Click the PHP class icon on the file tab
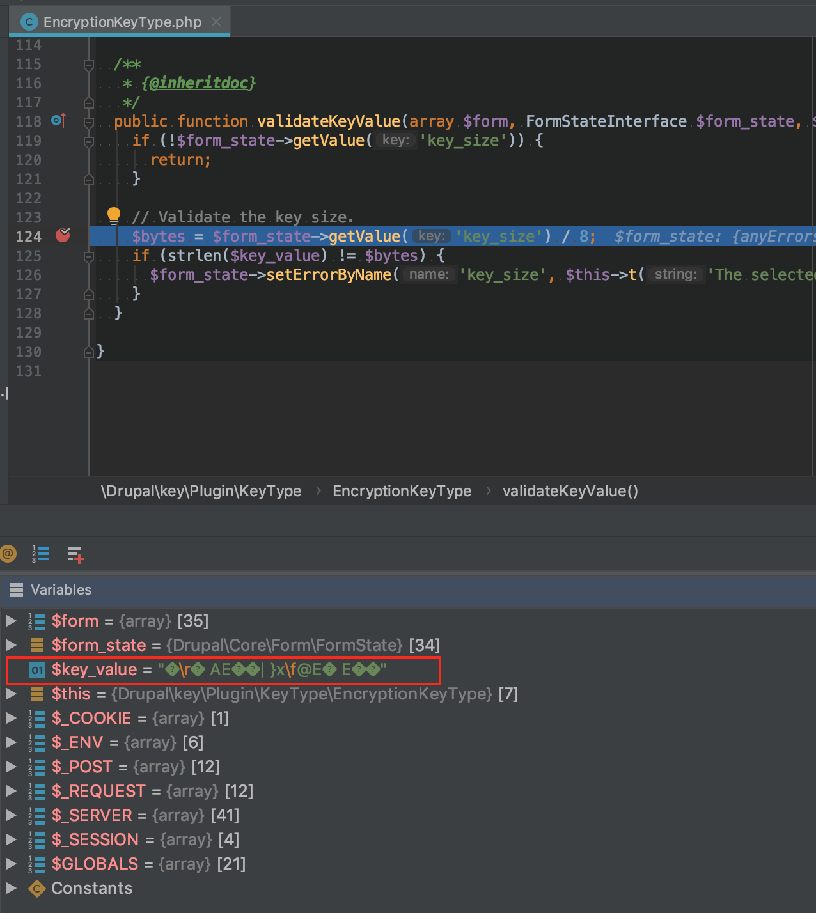 pos(29,22)
